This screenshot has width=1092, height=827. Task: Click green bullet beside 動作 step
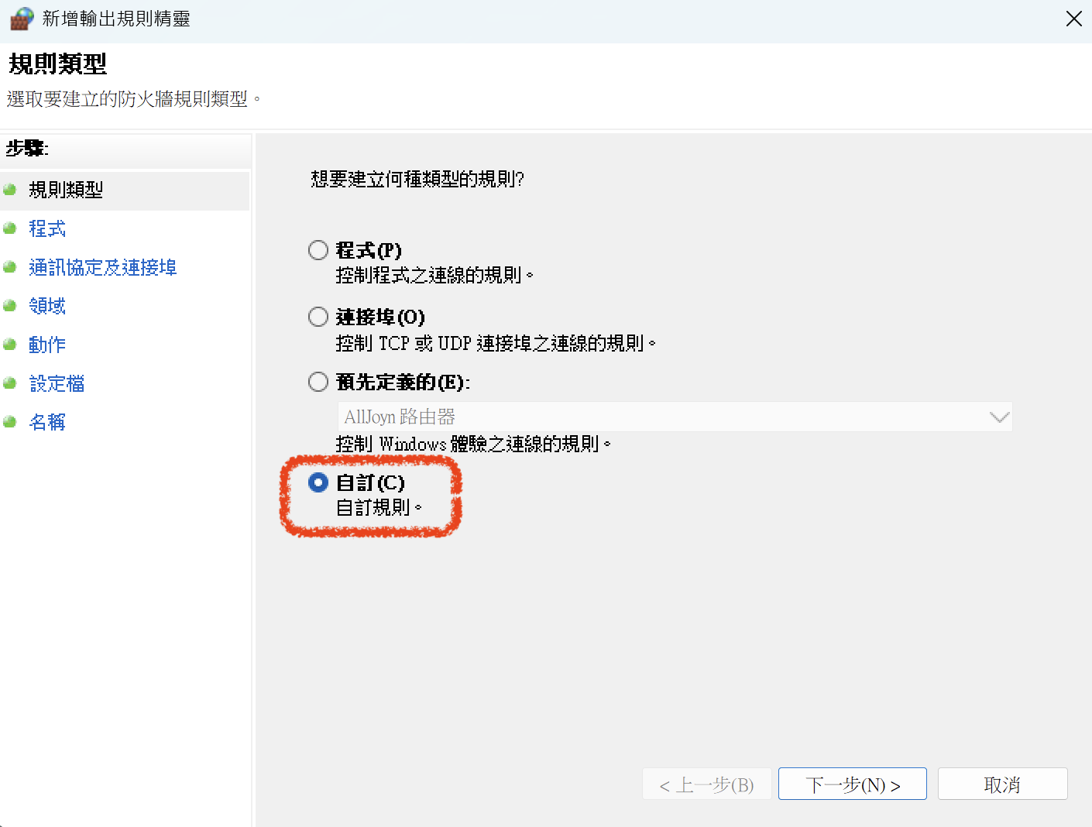click(10, 345)
